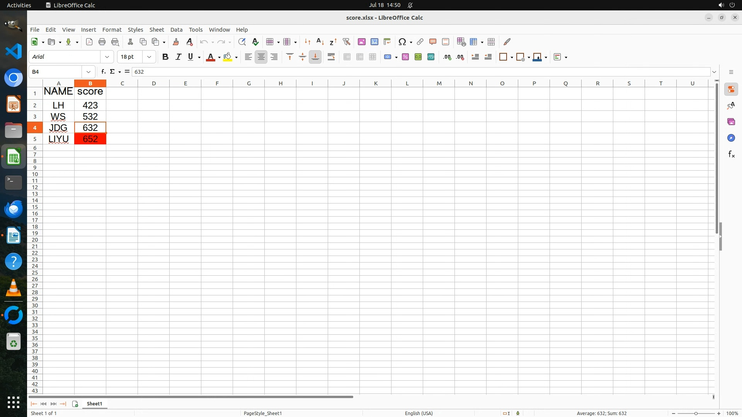Toggle Bold formatting
The width and height of the screenshot is (742, 417).
165,57
